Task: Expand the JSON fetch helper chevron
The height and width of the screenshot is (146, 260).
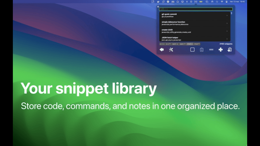Action: point(227,39)
